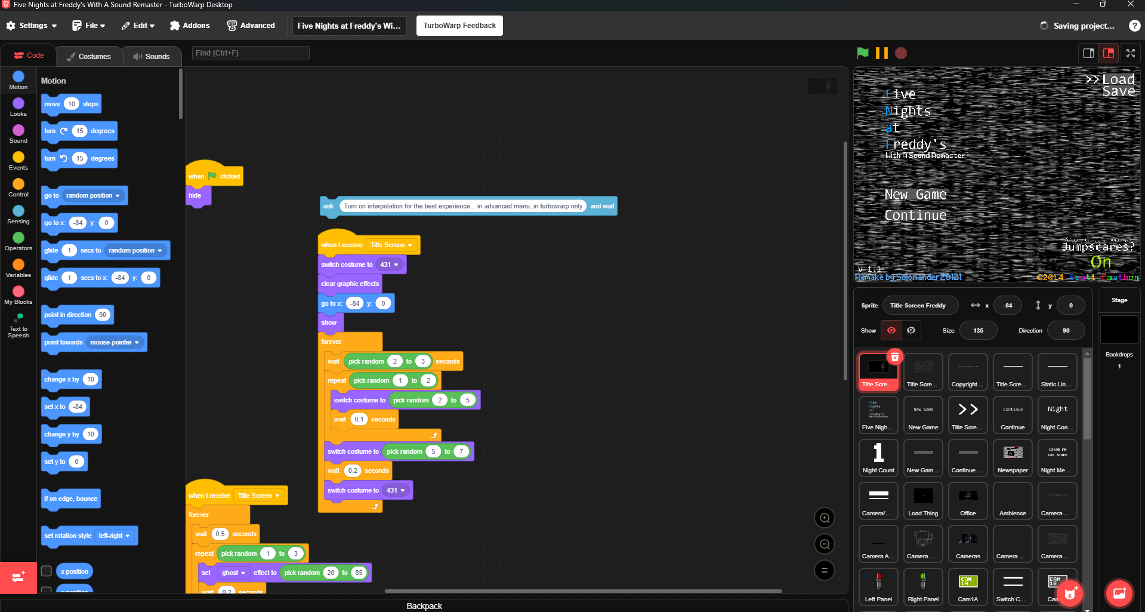Set sprite to shown with the eye button

tap(891, 330)
